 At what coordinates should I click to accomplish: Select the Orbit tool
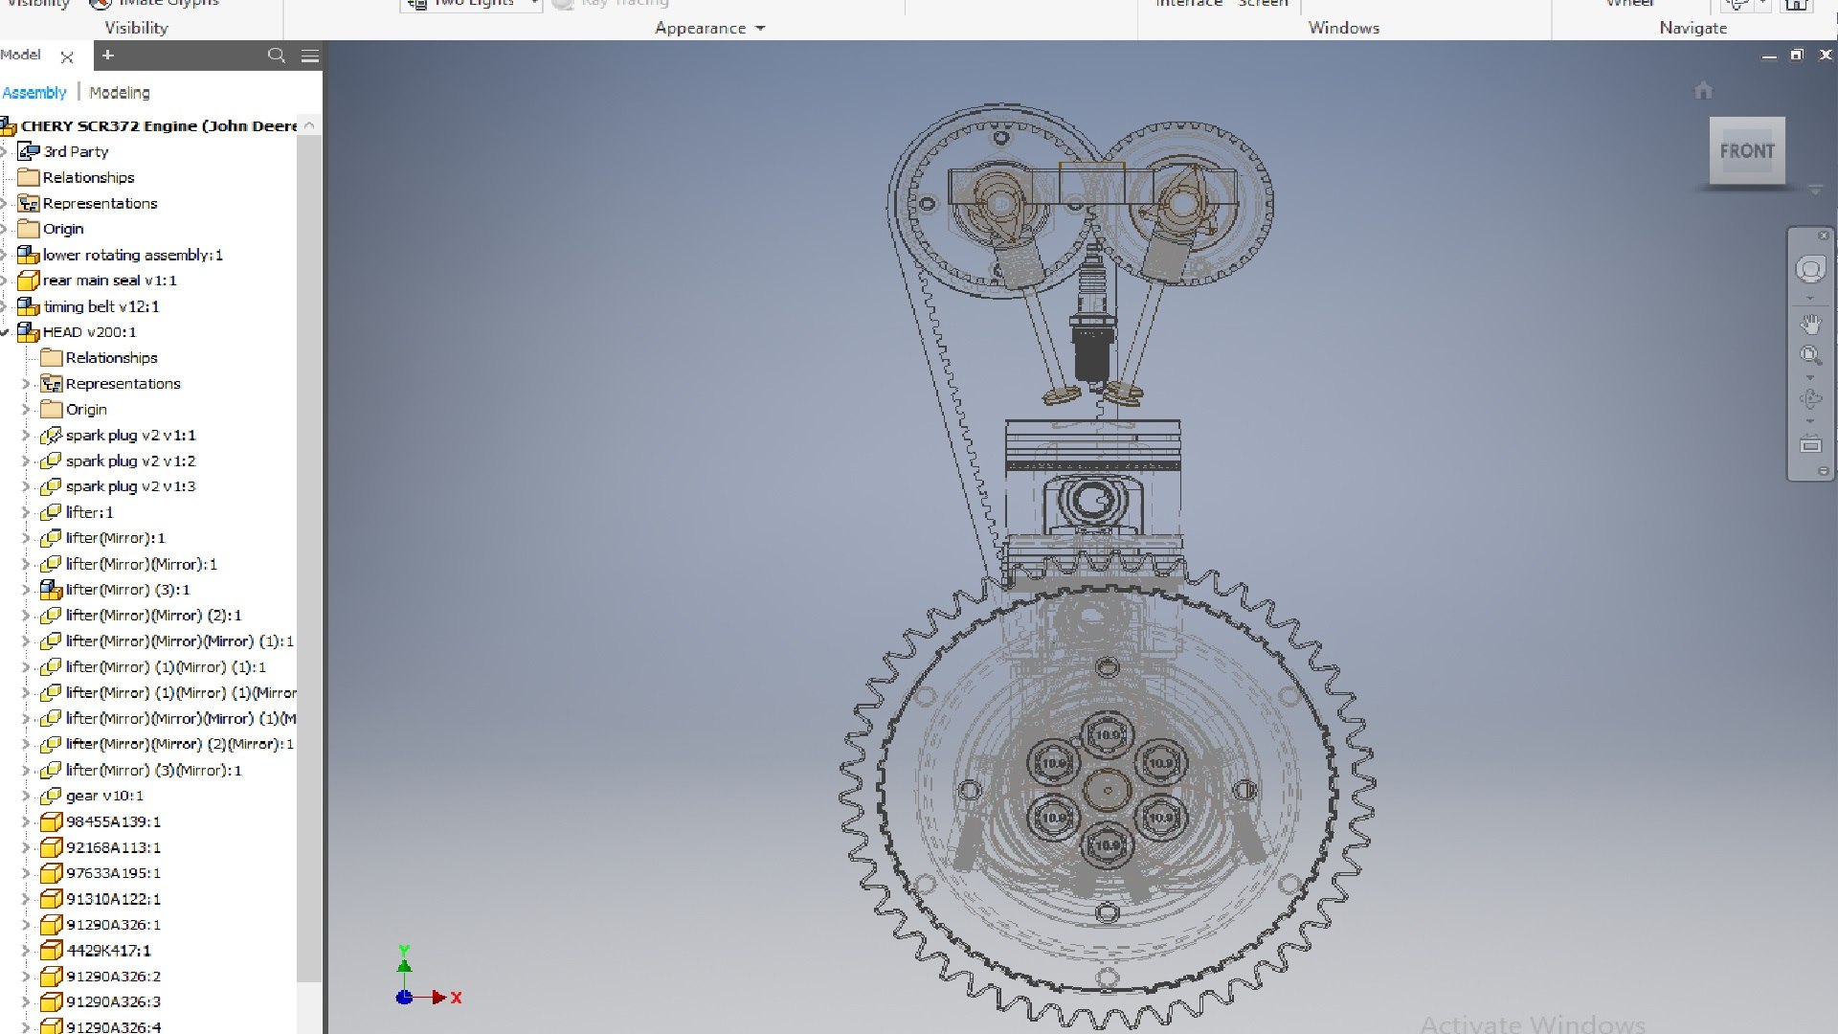[1810, 399]
